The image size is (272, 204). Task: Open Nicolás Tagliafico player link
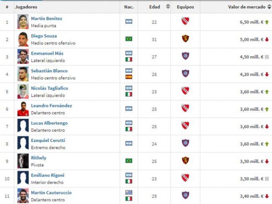(49, 88)
